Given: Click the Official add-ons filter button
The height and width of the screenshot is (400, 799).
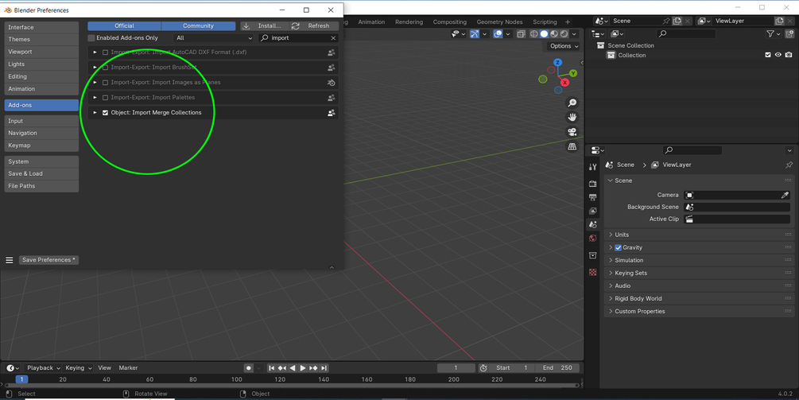Looking at the screenshot, I should [x=124, y=26].
